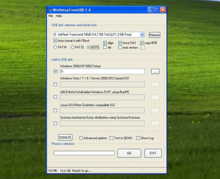The image size is (220, 179).
Task: Expand the USB disk selection dropdown
Action: [142, 35]
